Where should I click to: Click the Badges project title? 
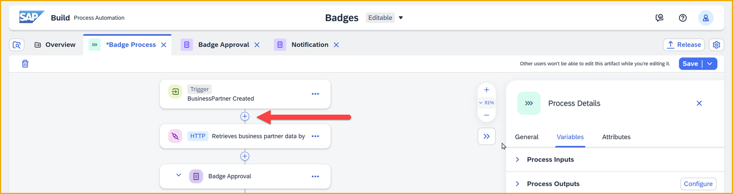(x=342, y=18)
